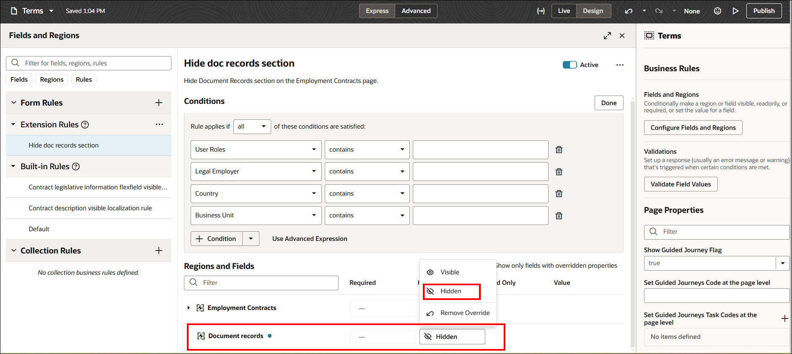
Task: Choose Visible from the popup menu
Action: (x=458, y=272)
